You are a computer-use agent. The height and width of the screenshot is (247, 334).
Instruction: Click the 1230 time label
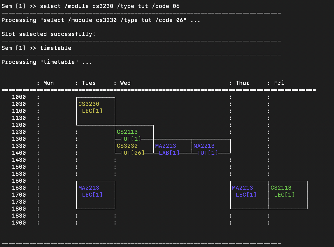tap(19, 132)
